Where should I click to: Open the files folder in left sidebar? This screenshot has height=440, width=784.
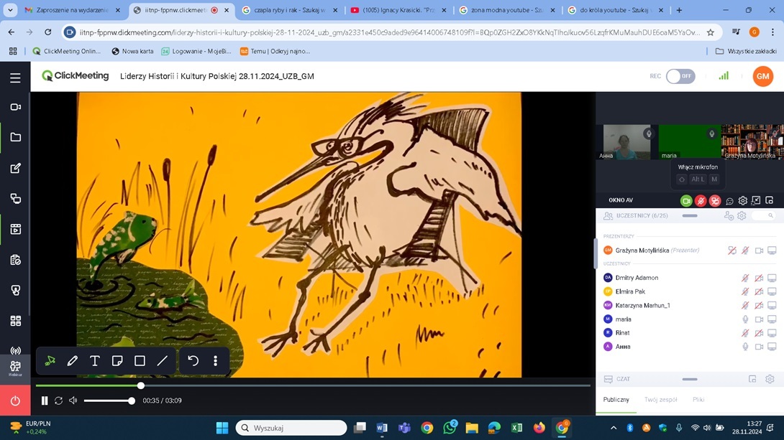pos(15,137)
